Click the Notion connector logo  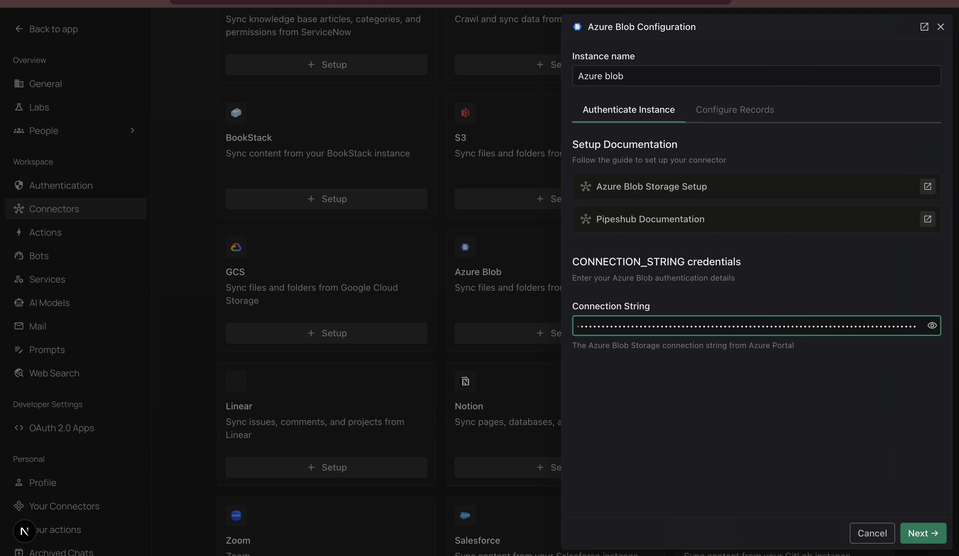(464, 381)
